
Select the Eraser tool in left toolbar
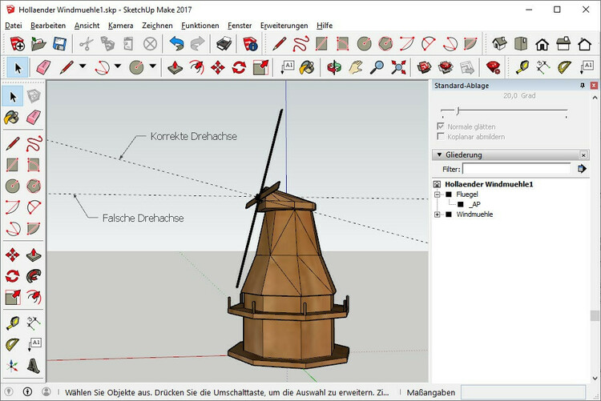point(33,118)
